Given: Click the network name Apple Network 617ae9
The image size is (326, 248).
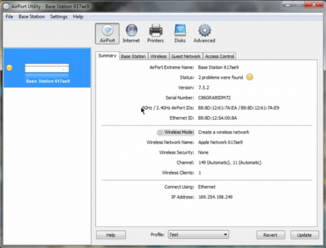Looking at the screenshot, I should tap(221, 142).
